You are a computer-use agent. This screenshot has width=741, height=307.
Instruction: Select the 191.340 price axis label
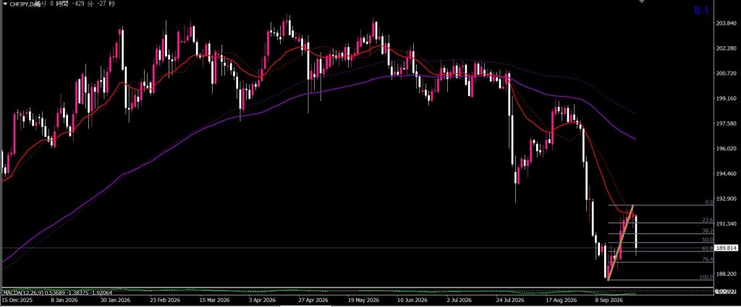pyautogui.click(x=727, y=223)
